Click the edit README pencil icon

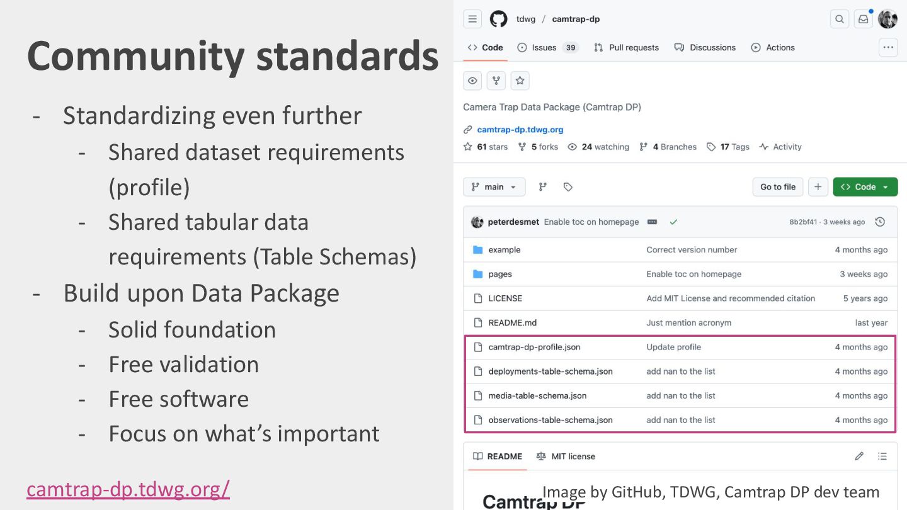tap(859, 456)
